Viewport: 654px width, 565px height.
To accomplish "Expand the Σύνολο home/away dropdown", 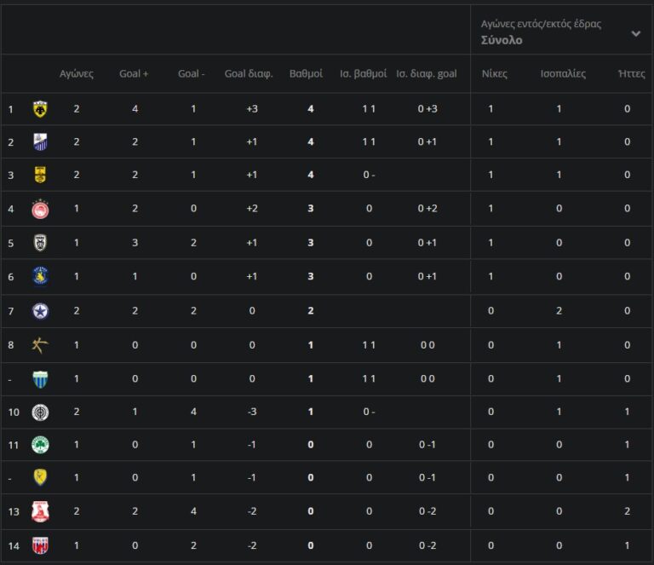I will click(635, 33).
